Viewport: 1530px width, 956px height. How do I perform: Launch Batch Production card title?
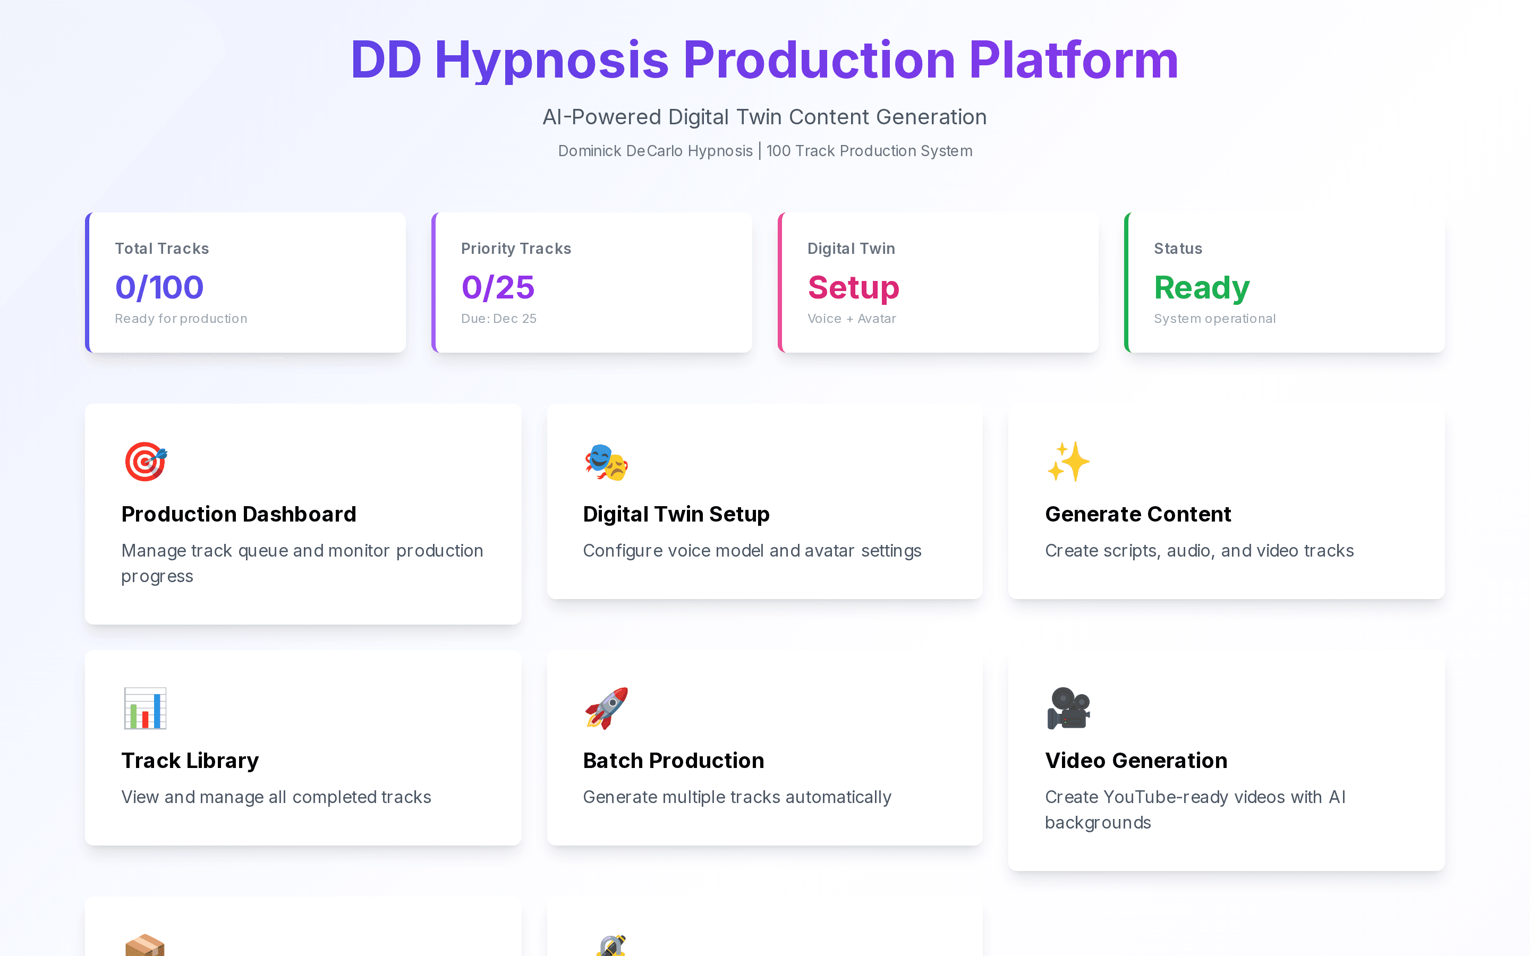click(x=673, y=761)
